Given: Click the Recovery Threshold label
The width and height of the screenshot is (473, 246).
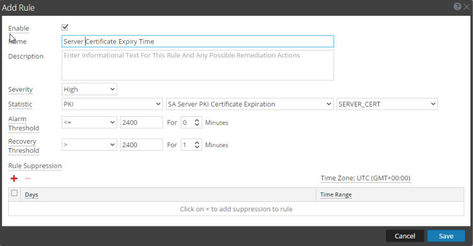Looking at the screenshot, I should tap(23, 146).
